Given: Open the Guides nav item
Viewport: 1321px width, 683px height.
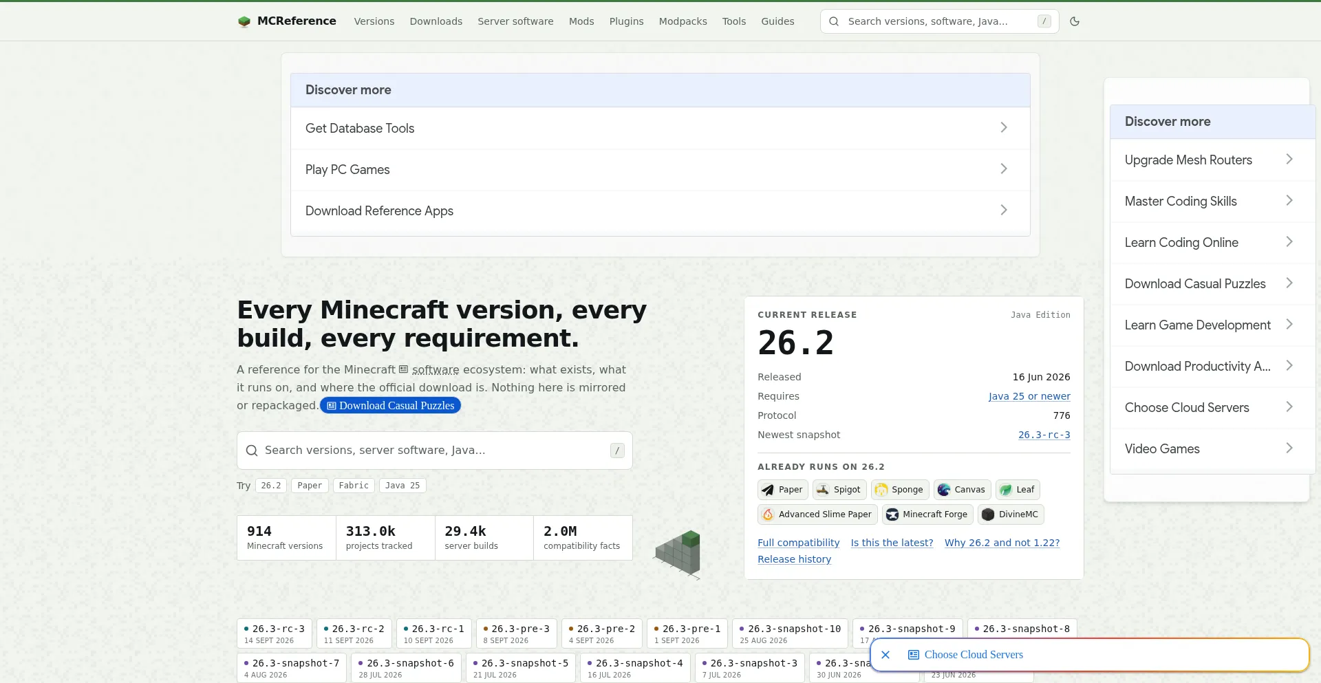Looking at the screenshot, I should click(x=778, y=21).
